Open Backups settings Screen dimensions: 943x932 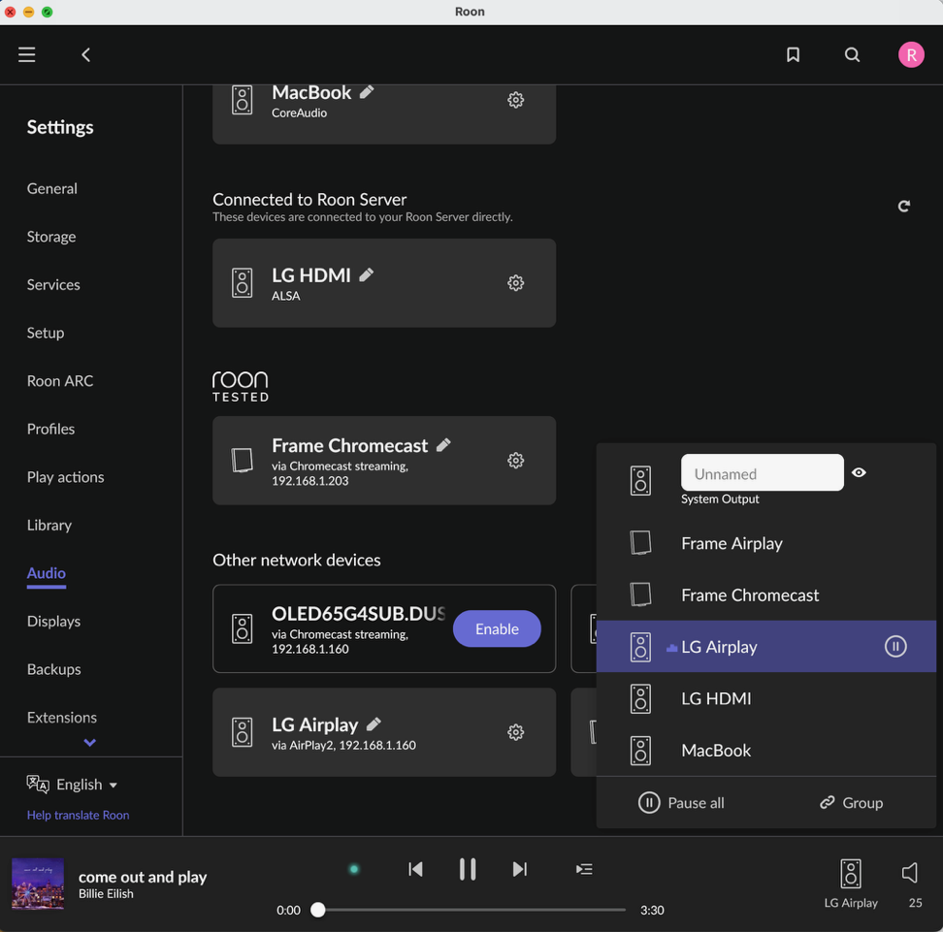coord(53,669)
